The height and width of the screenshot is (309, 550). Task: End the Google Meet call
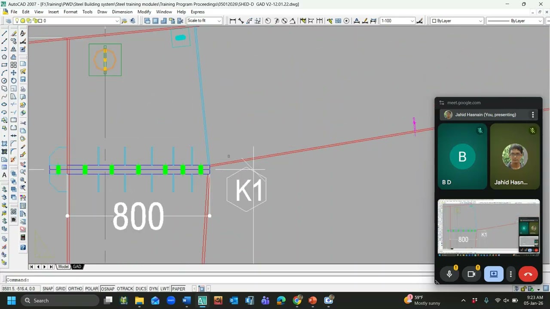pyautogui.click(x=528, y=274)
